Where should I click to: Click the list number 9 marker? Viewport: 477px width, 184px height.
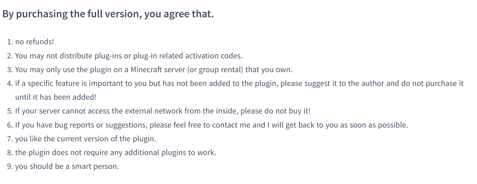[10, 166]
